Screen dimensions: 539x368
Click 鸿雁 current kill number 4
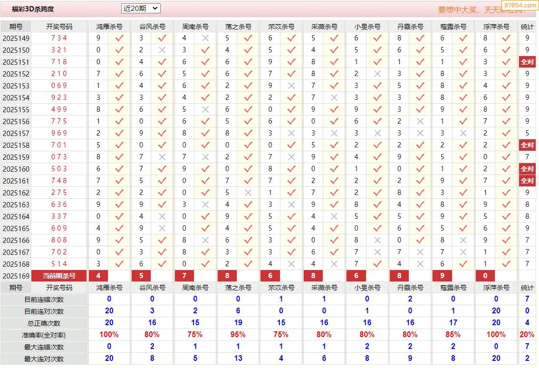click(x=98, y=276)
